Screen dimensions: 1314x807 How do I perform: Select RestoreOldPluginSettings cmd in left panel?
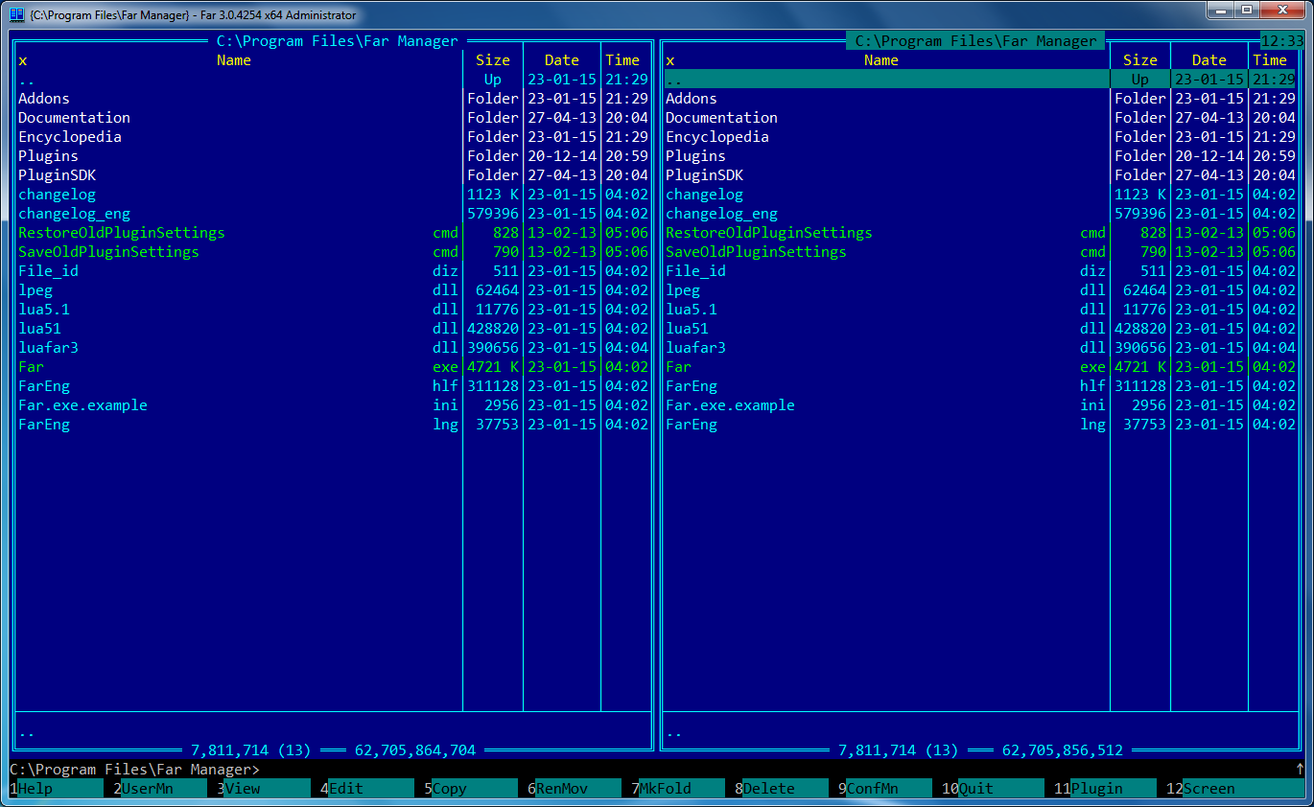[333, 233]
